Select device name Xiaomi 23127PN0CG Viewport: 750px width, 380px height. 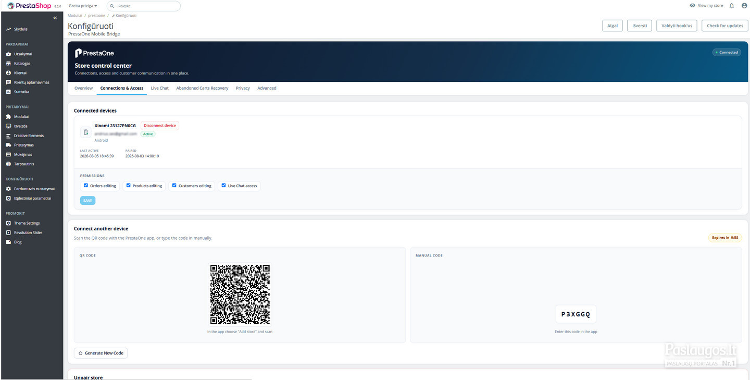coord(115,126)
